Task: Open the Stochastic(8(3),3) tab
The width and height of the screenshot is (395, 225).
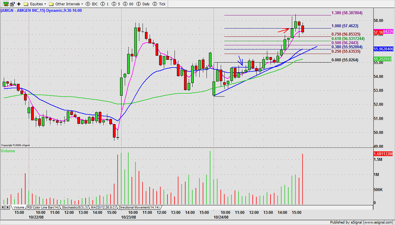Action: tap(75, 207)
